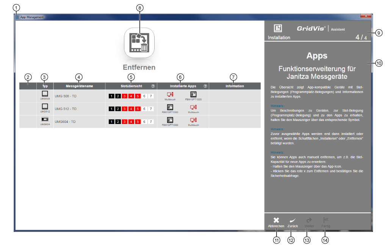Open the help icon beside Slotübersicht
The image size is (388, 248).
(x=153, y=86)
